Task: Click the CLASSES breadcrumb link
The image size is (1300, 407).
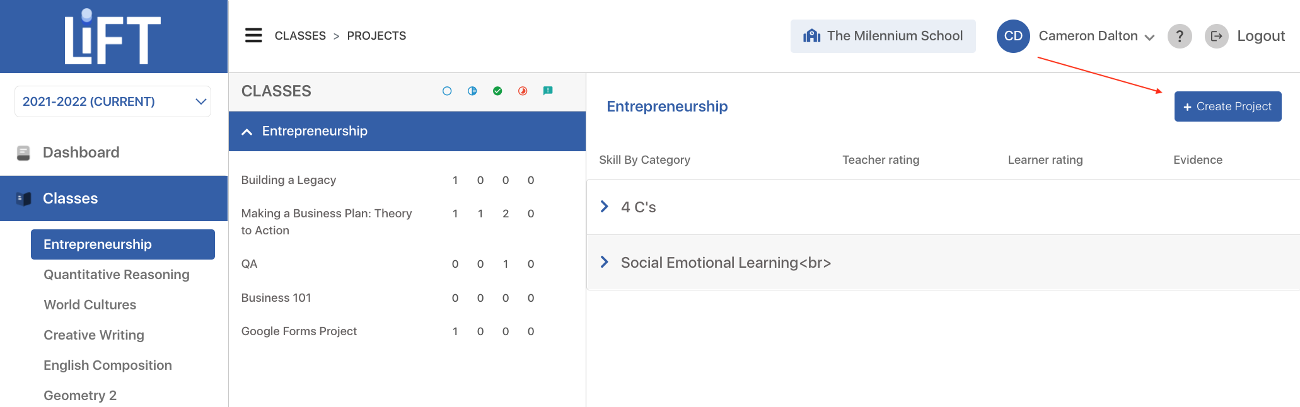Action: pyautogui.click(x=300, y=36)
